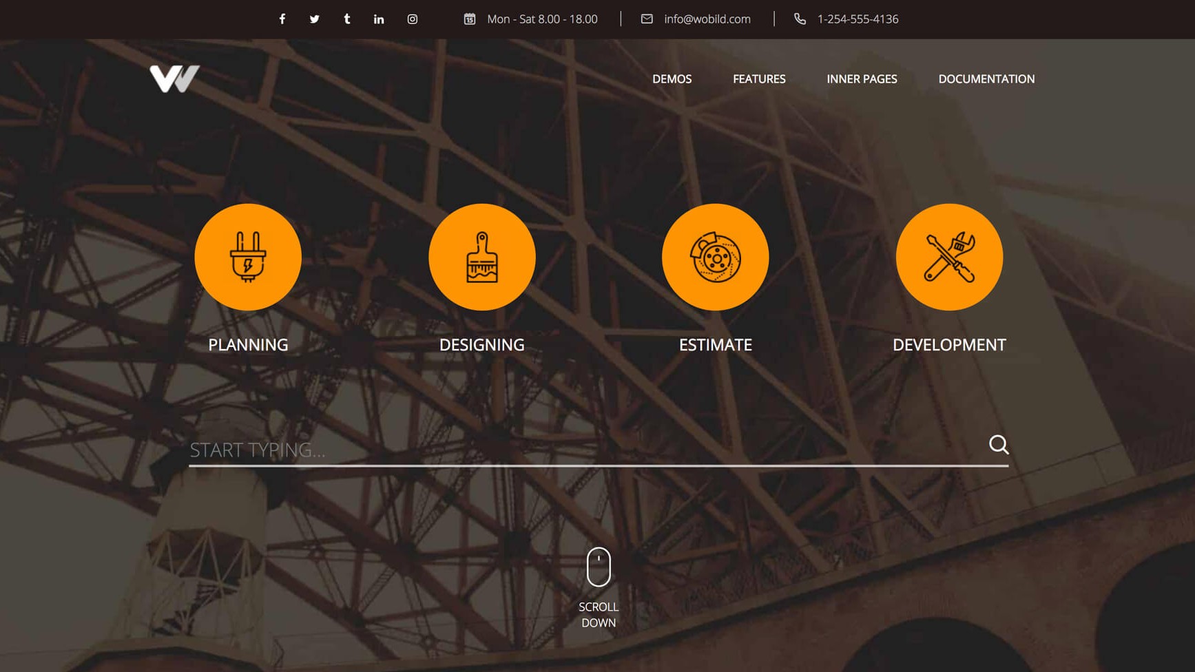Screen dimensions: 1195x672
Task: Click the Twitter bird icon
Action: point(314,19)
